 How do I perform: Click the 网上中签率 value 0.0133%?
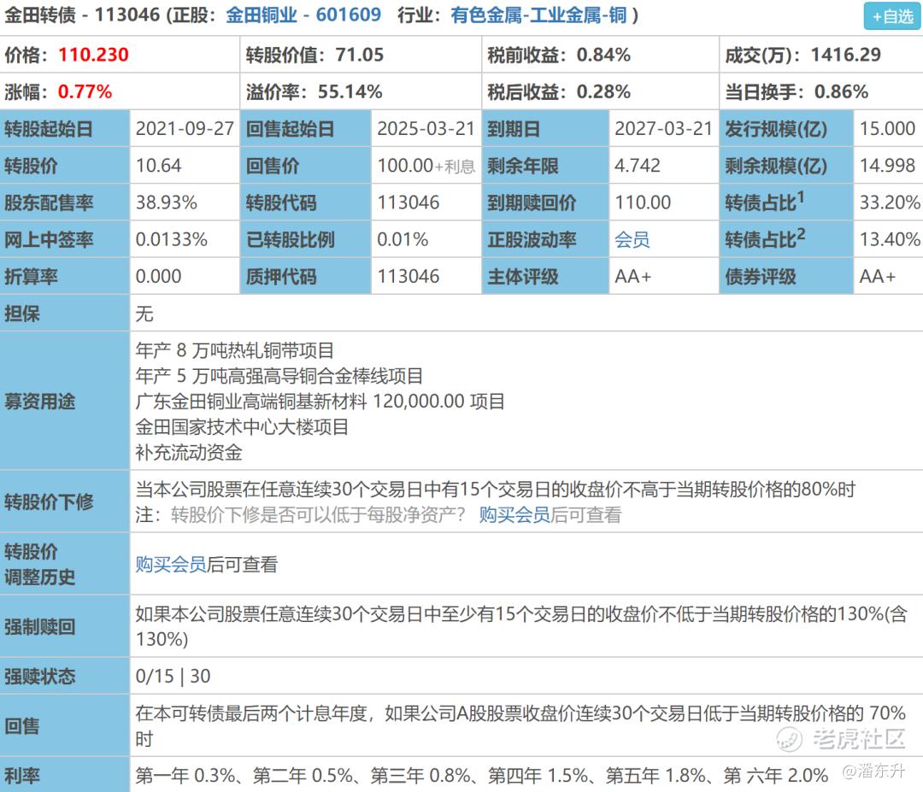(171, 239)
